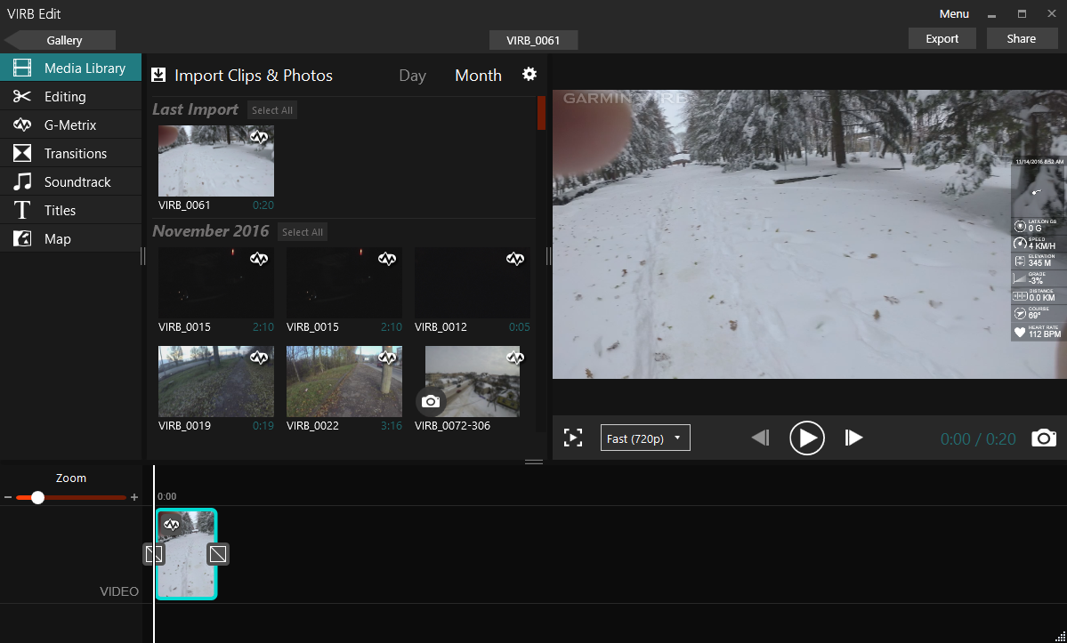Toggle fullscreen preview icon
This screenshot has height=643, width=1067.
pyautogui.click(x=573, y=438)
